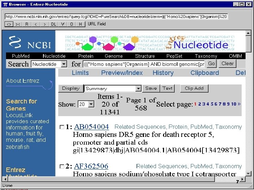Open Taxonomy in the black navigation bar
Image resolution: width=254 pixels, height=190 pixels.
pyautogui.click(x=206, y=56)
